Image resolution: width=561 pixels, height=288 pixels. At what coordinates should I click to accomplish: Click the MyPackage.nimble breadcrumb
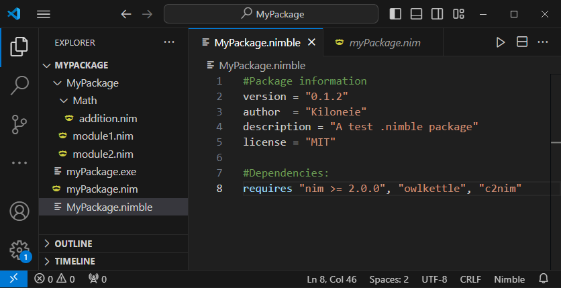click(x=256, y=66)
